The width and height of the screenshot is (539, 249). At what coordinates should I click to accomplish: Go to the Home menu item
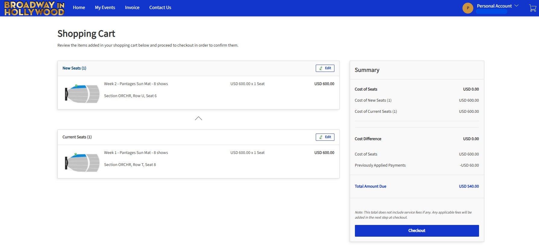coord(79,8)
